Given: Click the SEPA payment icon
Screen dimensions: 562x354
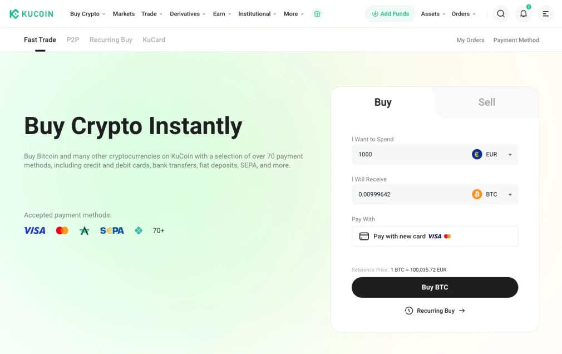Looking at the screenshot, I should (111, 230).
